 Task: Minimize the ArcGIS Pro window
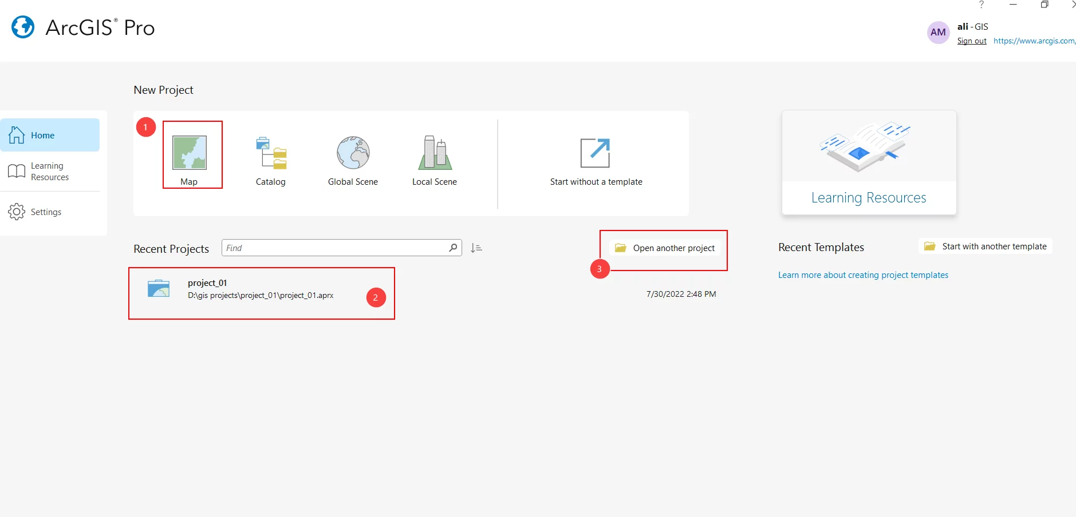pyautogui.click(x=1013, y=5)
